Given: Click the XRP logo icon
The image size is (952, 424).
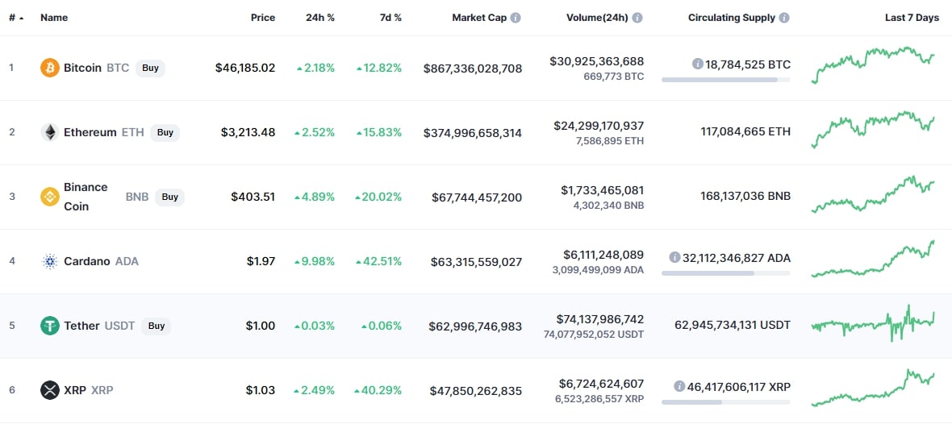Looking at the screenshot, I should pos(50,390).
